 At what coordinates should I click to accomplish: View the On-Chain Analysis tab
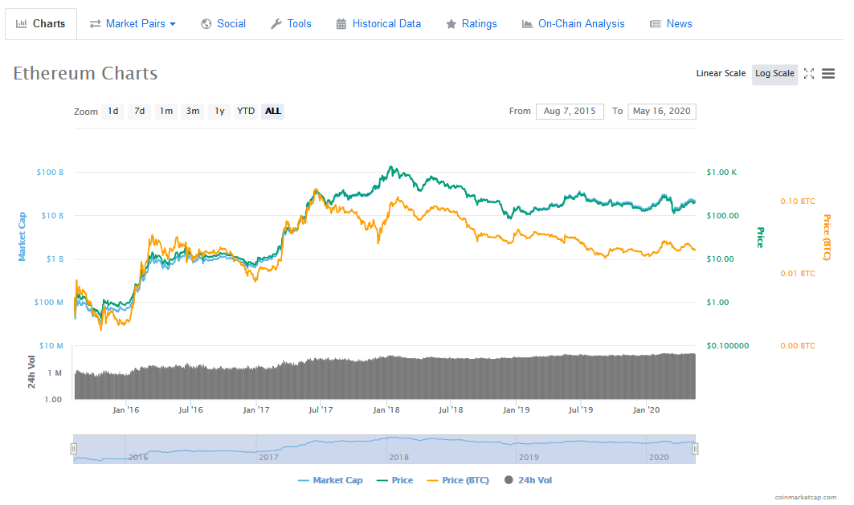573,24
